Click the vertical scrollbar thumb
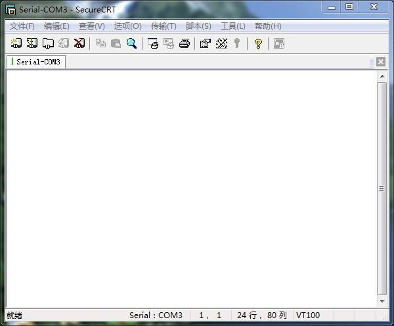 coord(382,189)
